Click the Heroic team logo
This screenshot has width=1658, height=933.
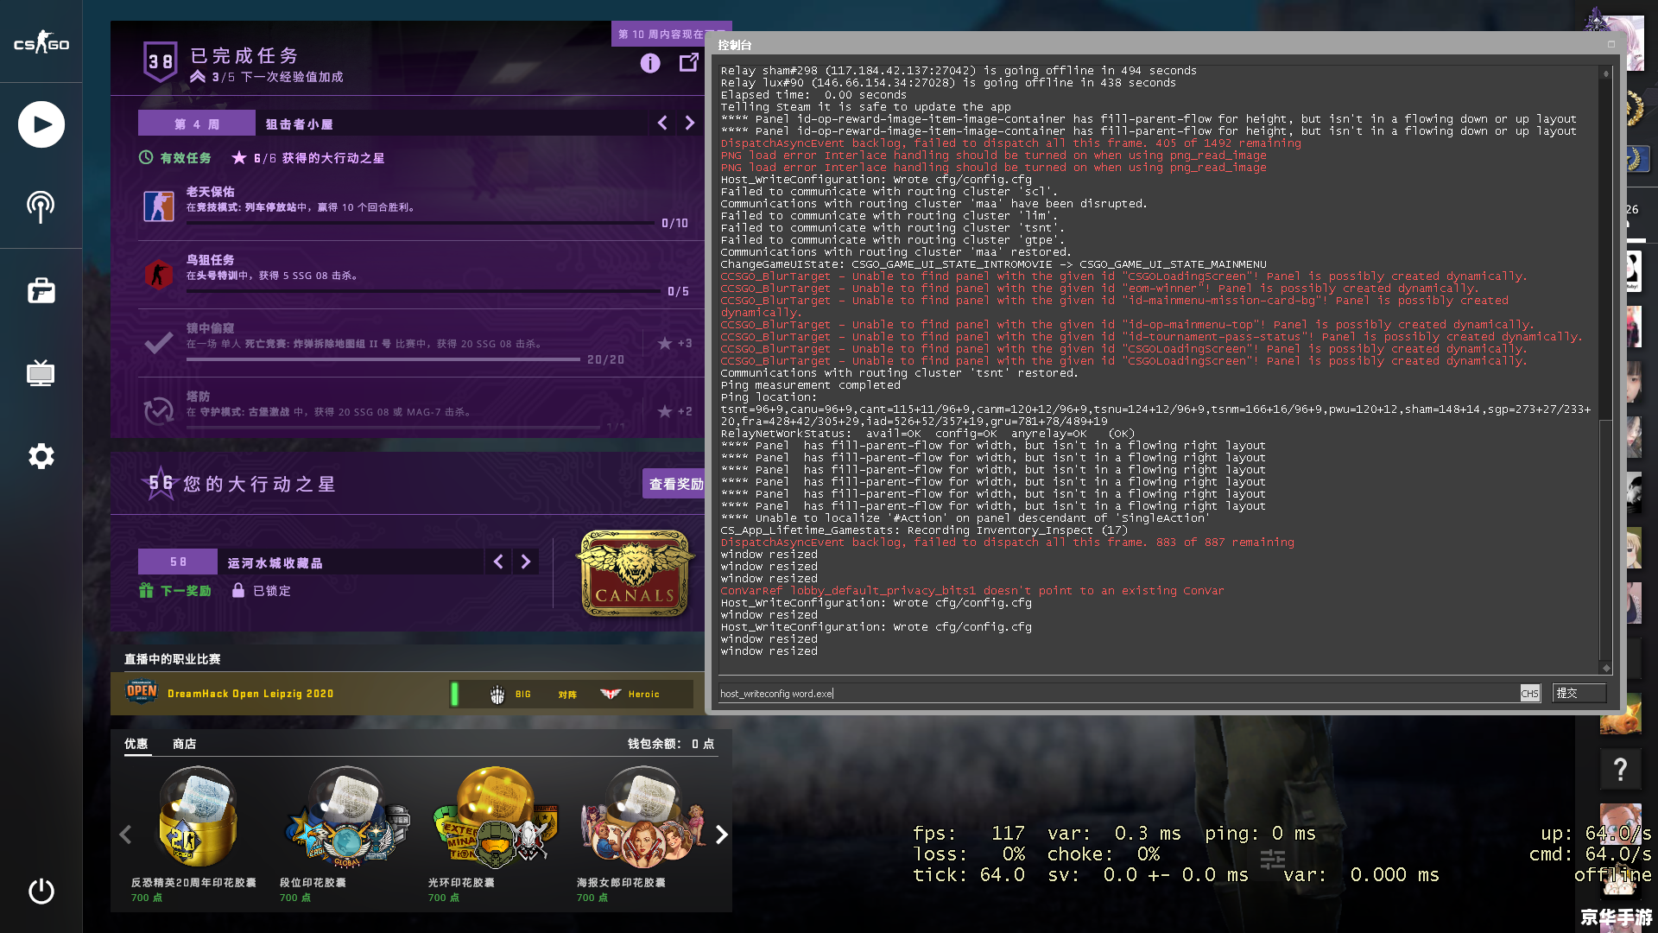[x=611, y=694]
